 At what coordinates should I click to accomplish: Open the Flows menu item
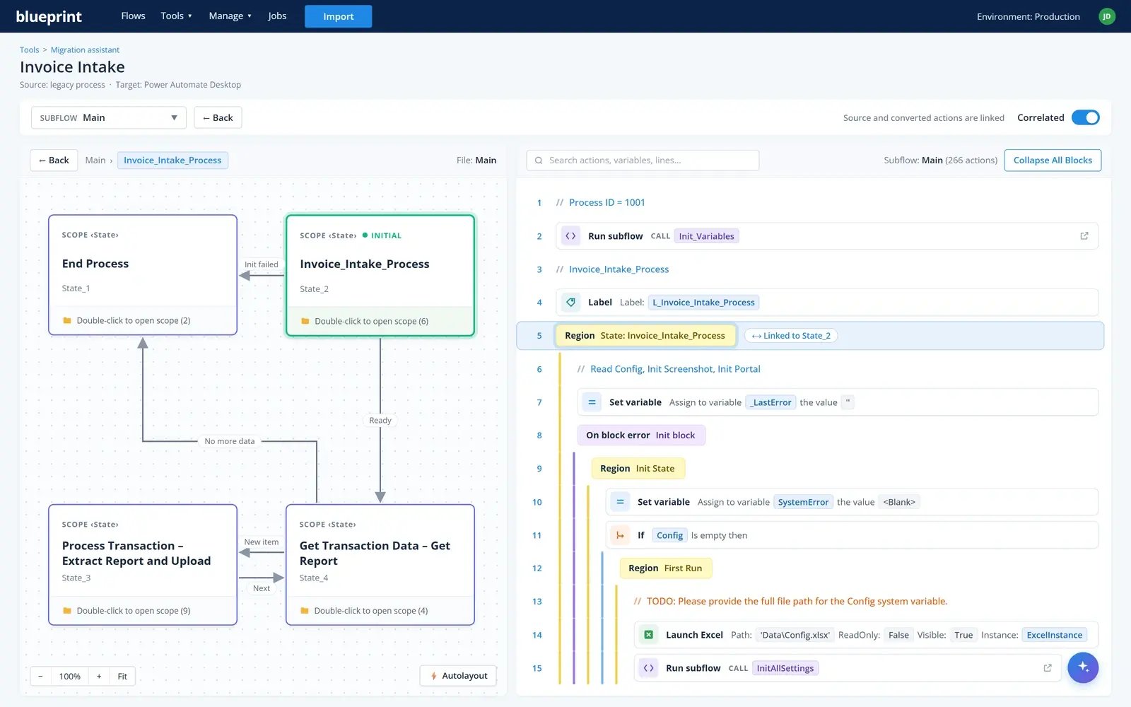pyautogui.click(x=133, y=16)
